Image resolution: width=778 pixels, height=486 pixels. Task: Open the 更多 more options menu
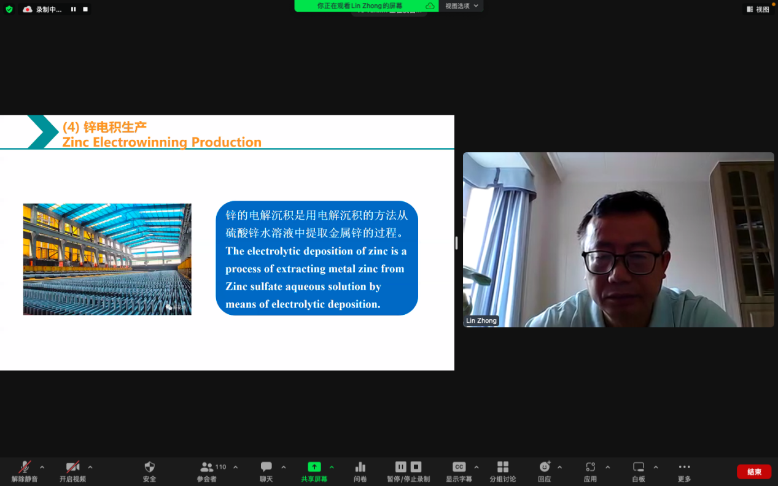click(685, 471)
